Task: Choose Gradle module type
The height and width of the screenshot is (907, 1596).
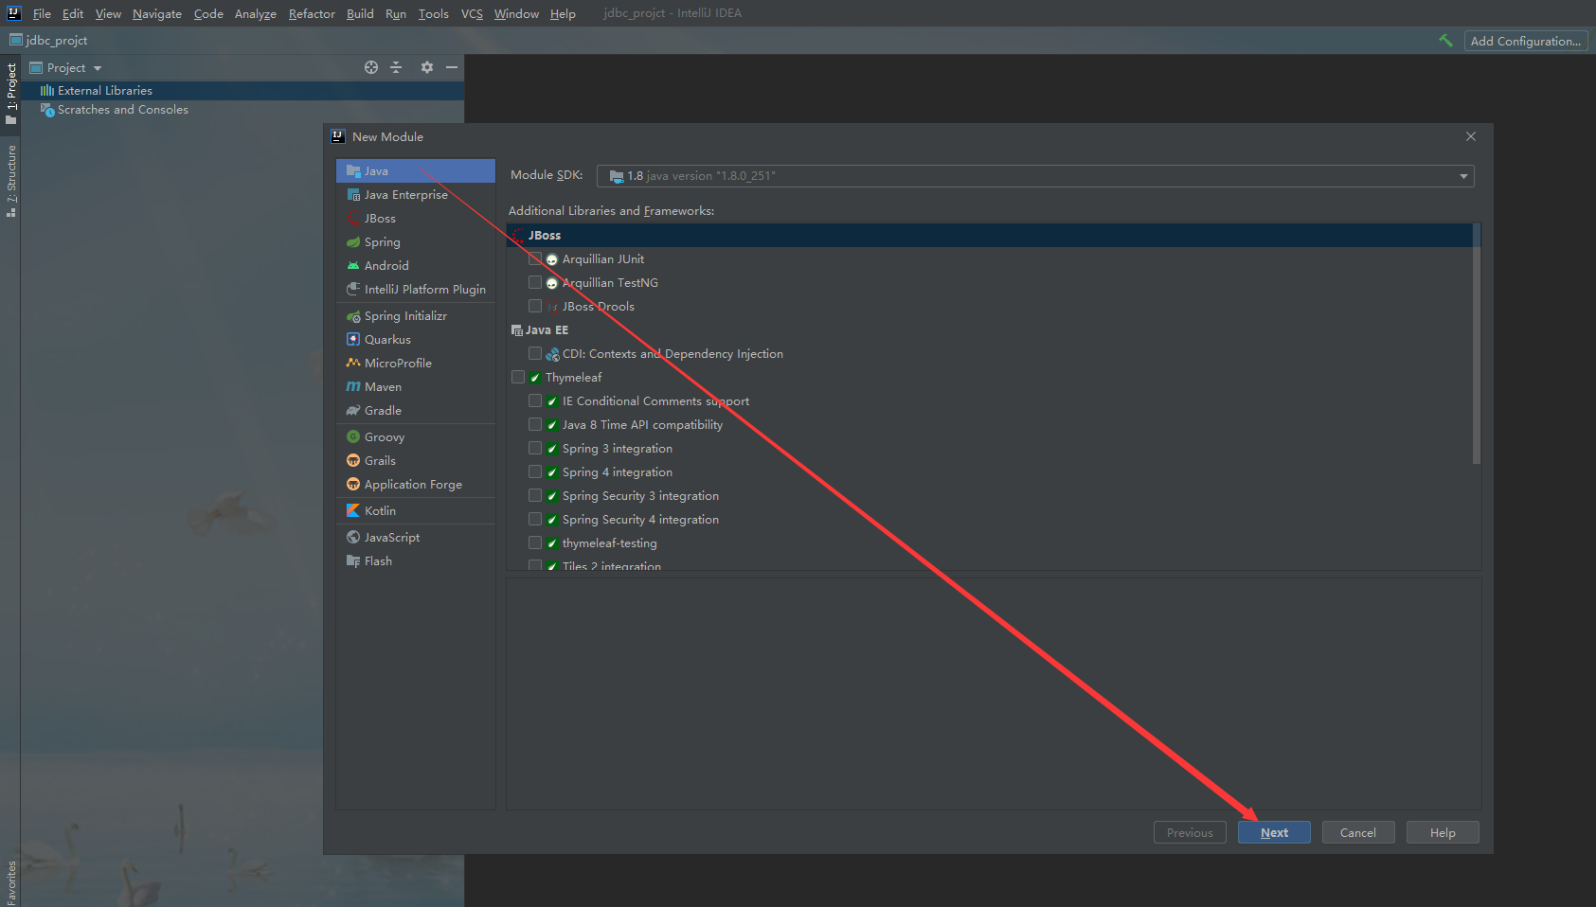Action: 416,411
